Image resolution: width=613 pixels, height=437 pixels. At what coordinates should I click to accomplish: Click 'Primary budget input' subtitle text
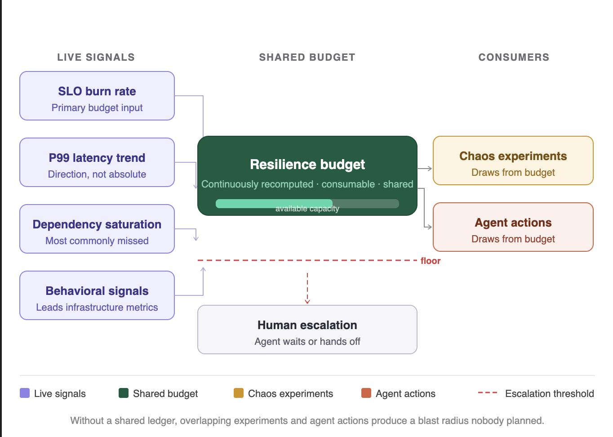97,108
